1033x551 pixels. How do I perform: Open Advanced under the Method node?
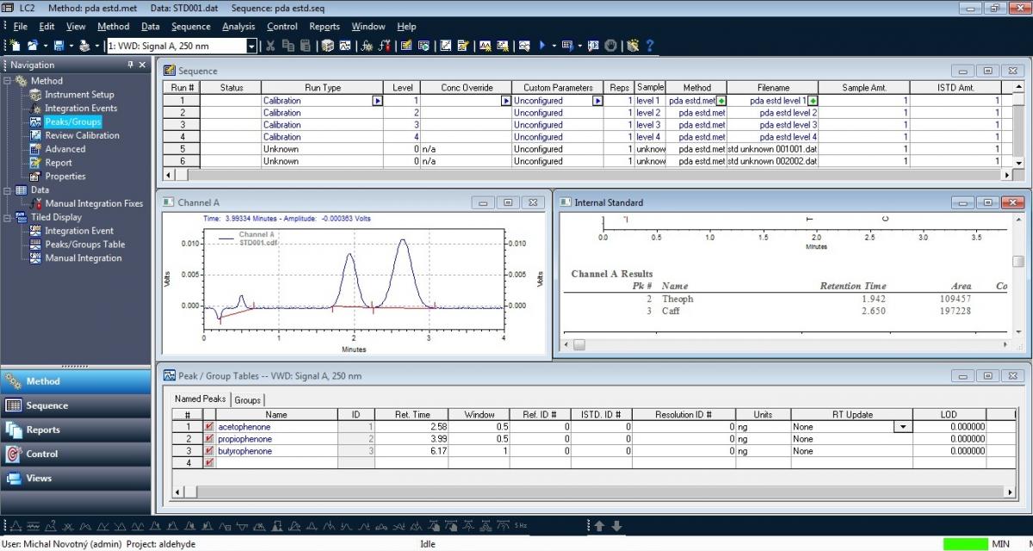click(65, 149)
